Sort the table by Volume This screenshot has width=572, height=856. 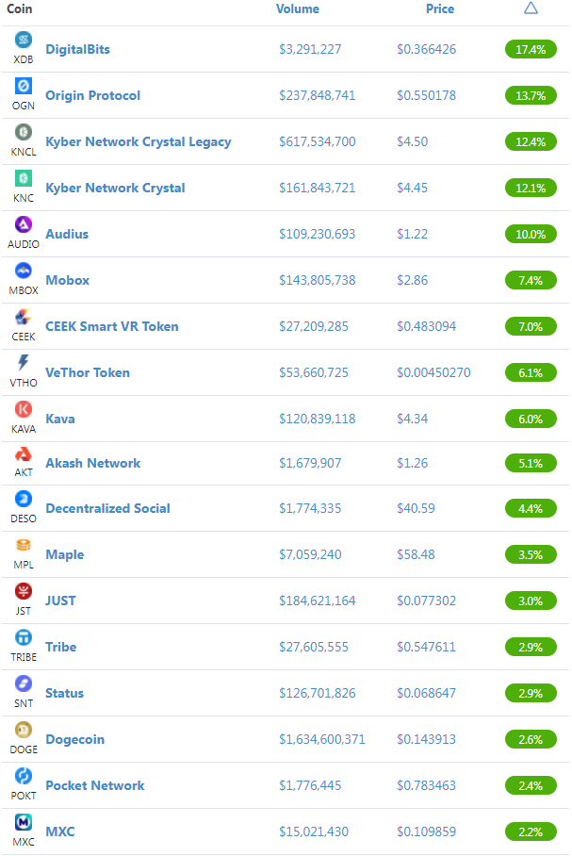coord(298,8)
